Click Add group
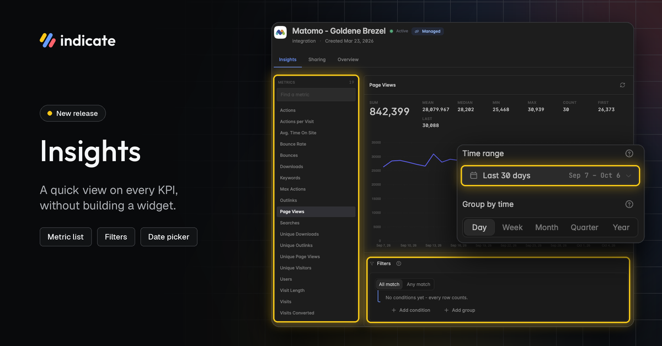The width and height of the screenshot is (662, 346). pos(460,310)
